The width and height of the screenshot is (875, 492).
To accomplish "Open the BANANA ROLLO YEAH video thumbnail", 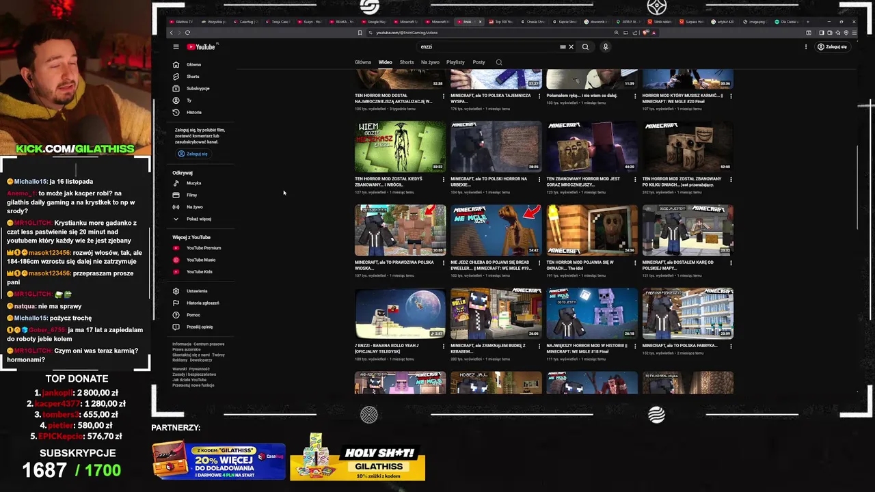I will (x=400, y=313).
